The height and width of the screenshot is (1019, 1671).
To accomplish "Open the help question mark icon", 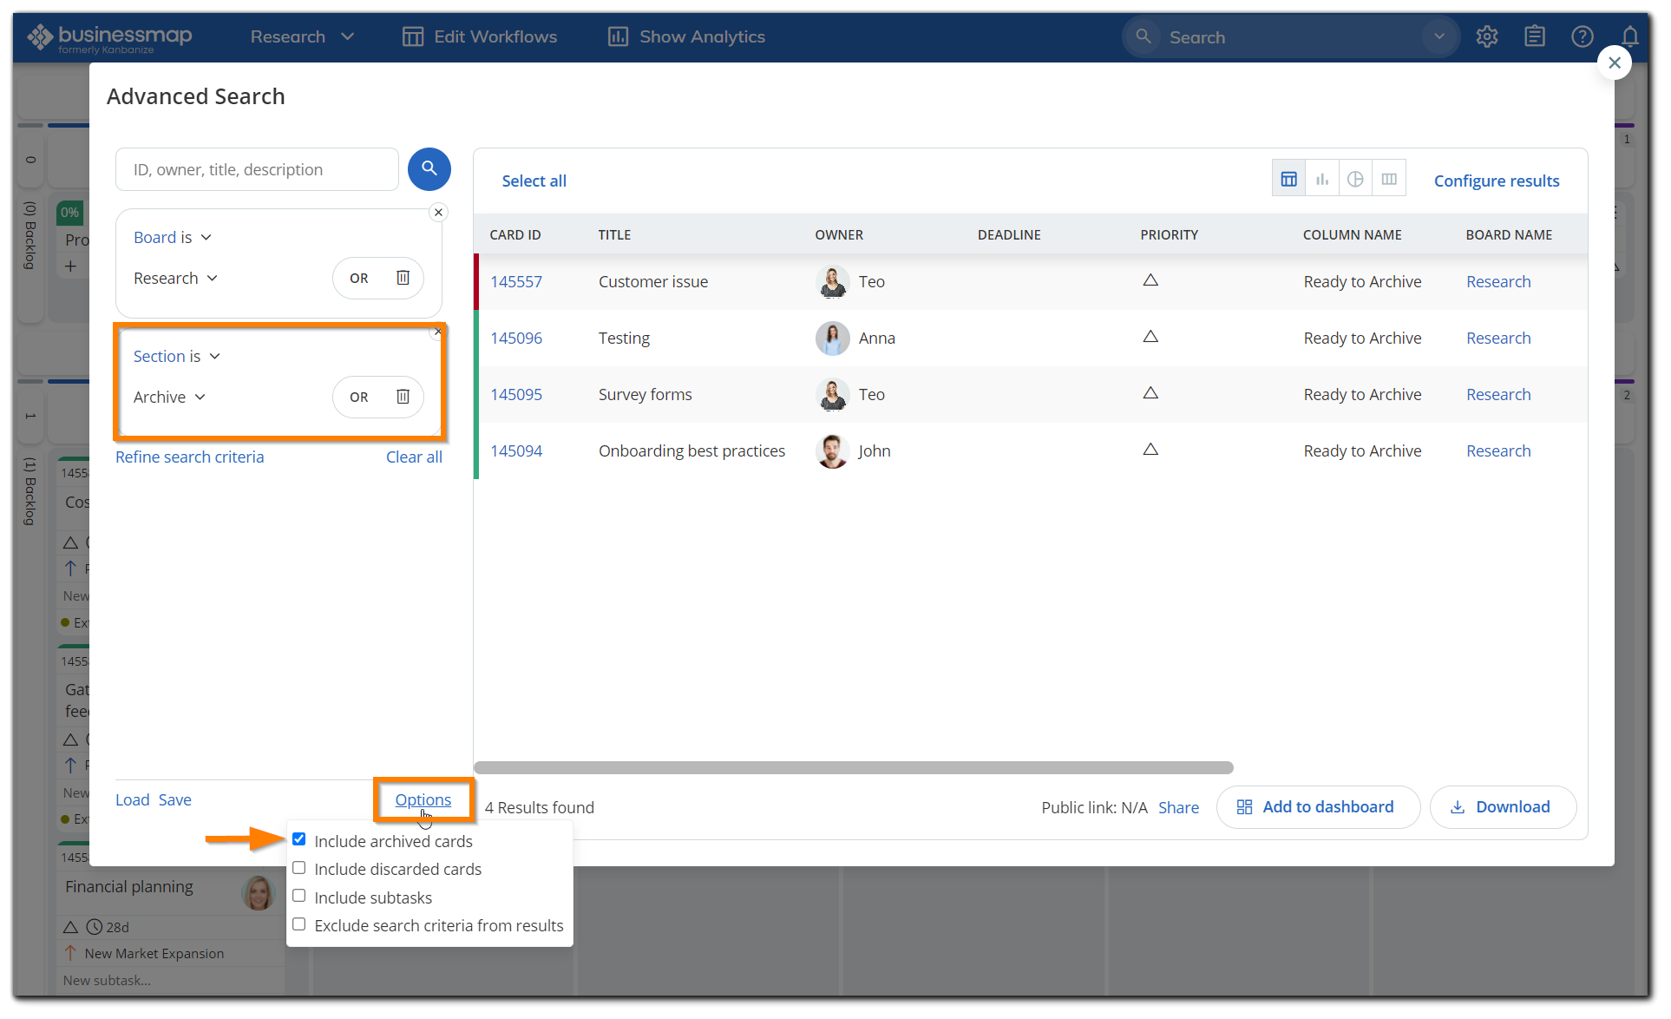I will coord(1582,36).
